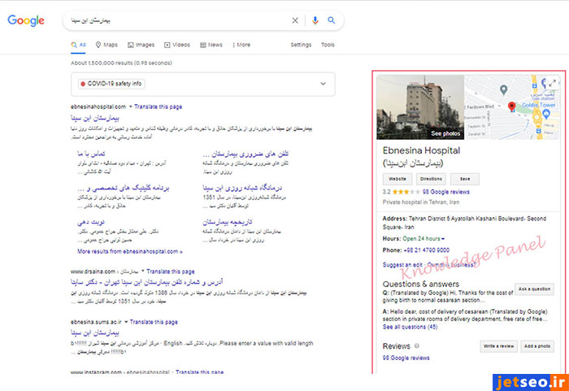Viewport: 569px width, 391px height.
Task: Click the jetseo.ir logo
Action: tap(531, 382)
